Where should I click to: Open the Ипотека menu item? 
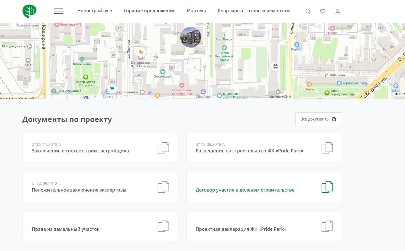[x=196, y=11]
